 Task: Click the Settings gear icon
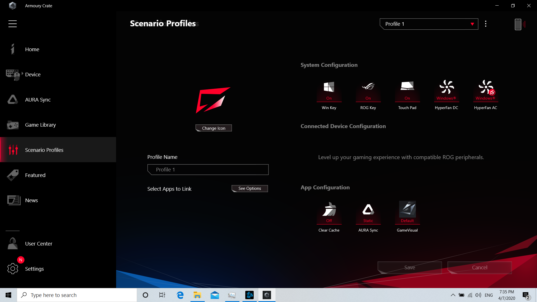click(x=13, y=269)
